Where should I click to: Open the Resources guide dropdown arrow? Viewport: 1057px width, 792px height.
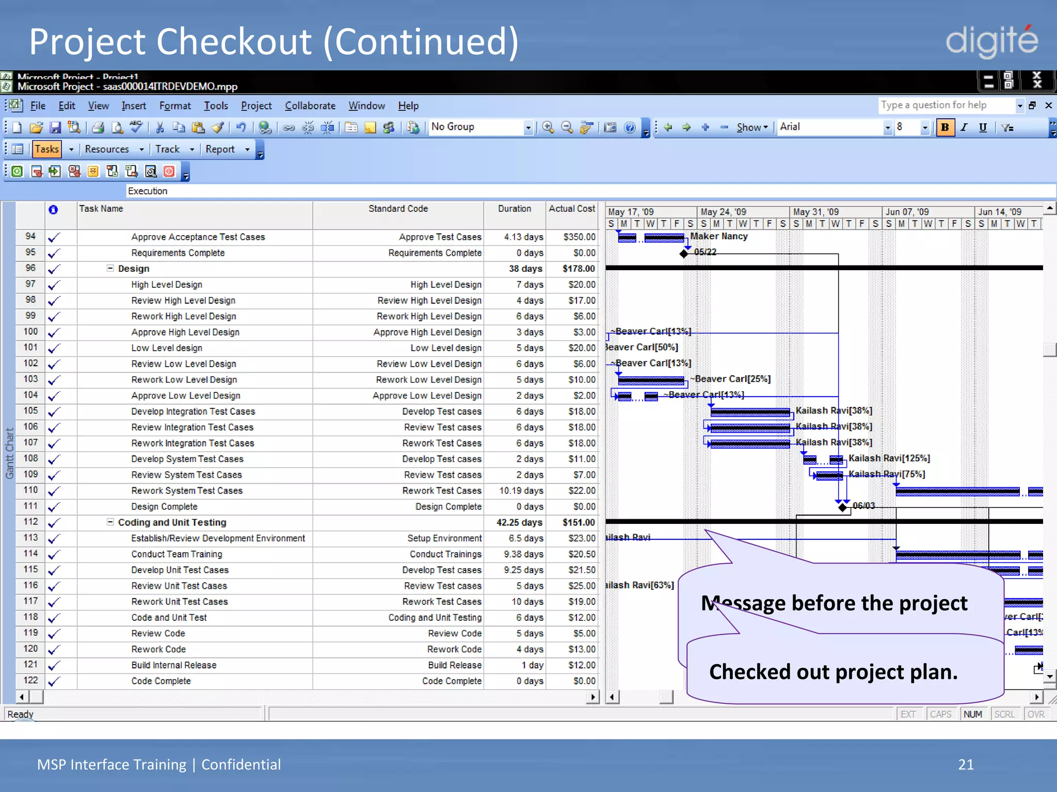[141, 150]
